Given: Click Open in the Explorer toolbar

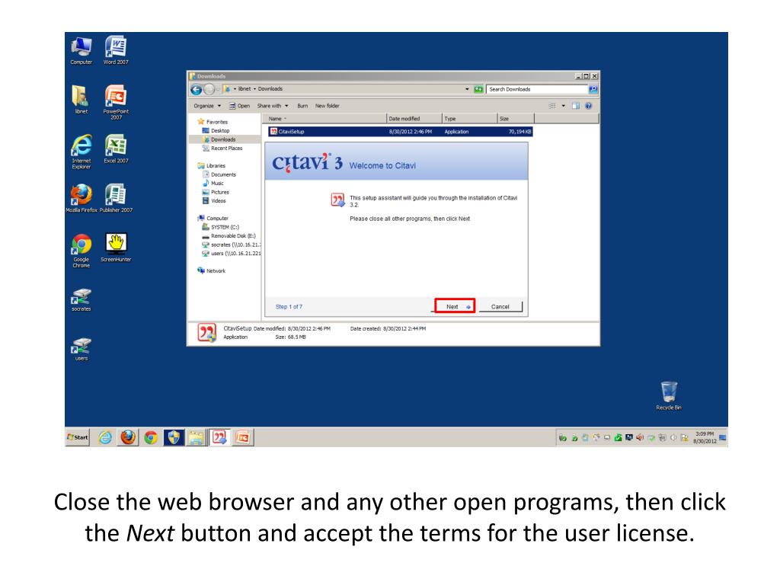Looking at the screenshot, I should (x=239, y=106).
